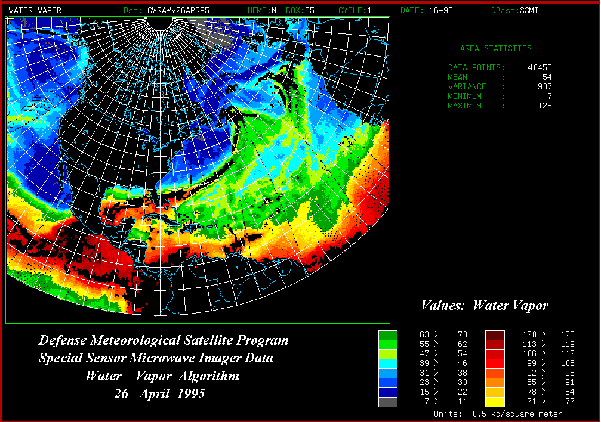This screenshot has width=601, height=422.
Task: Choose the yellow 71–77 legend swatch
Action: coord(495,402)
